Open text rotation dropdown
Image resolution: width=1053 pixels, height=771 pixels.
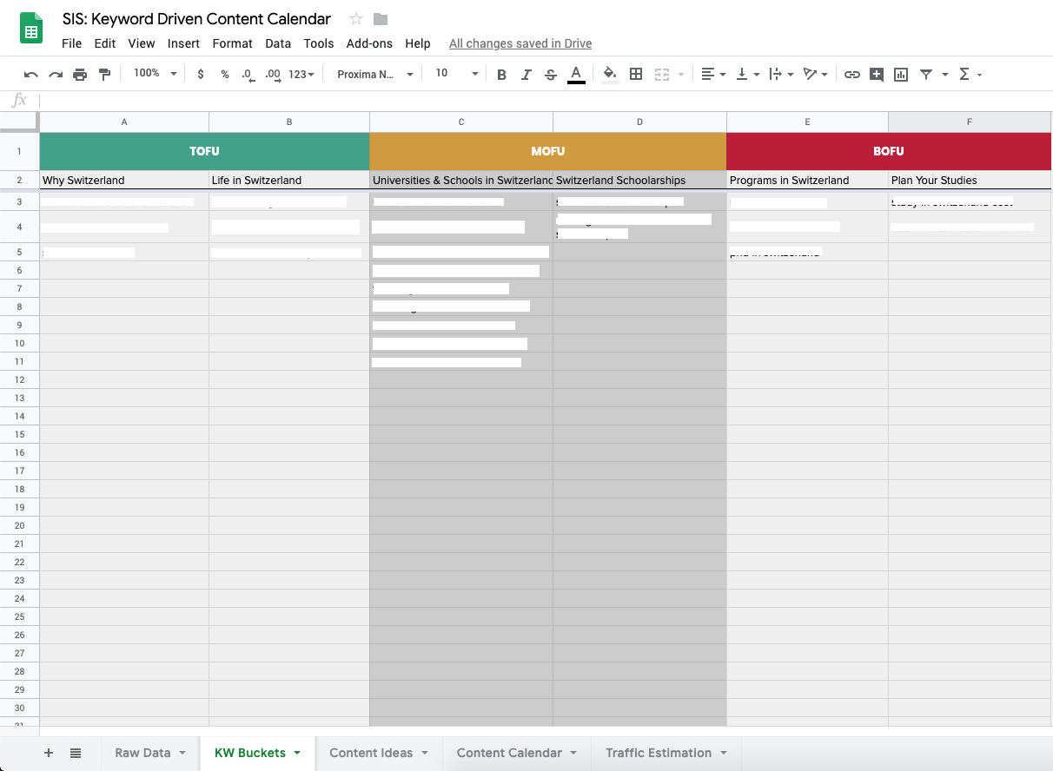click(x=815, y=75)
